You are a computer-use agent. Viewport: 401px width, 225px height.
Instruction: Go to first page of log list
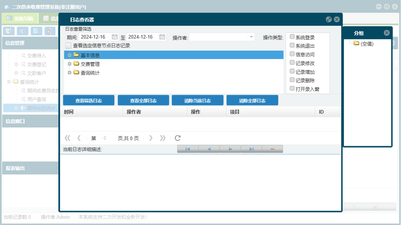pos(68,138)
